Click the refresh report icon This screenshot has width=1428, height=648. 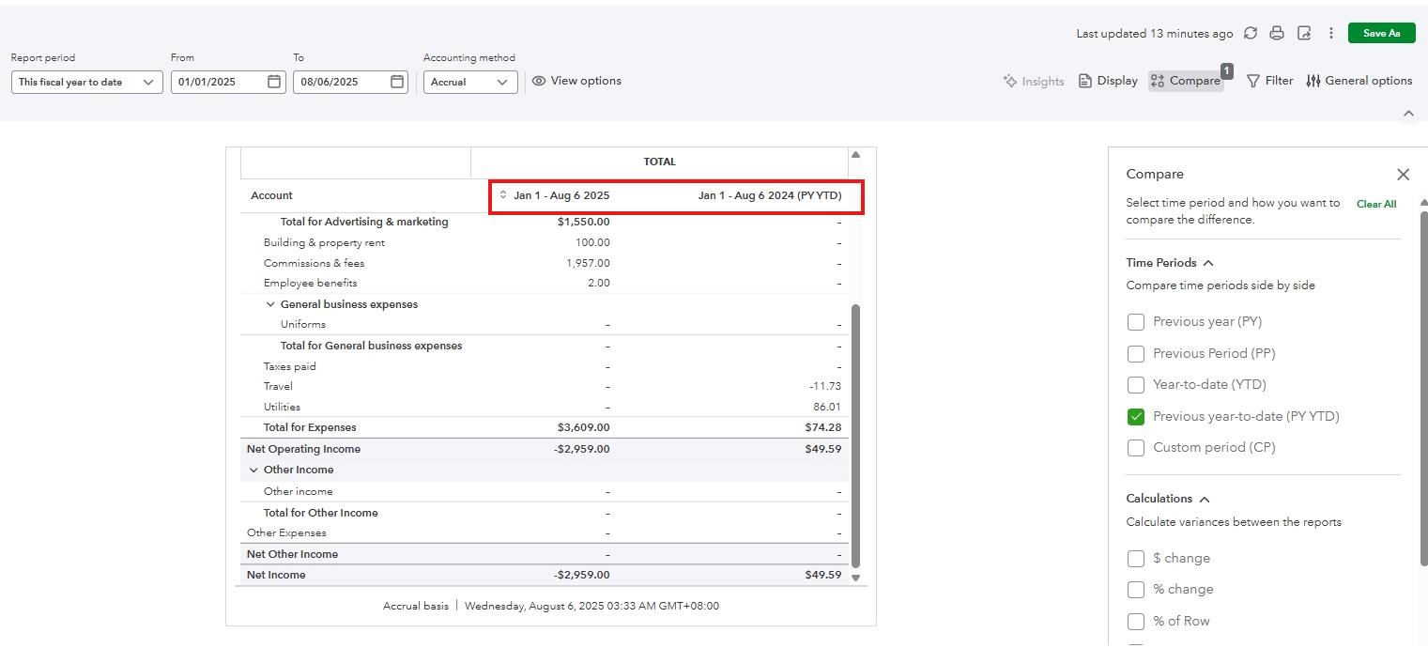1250,33
